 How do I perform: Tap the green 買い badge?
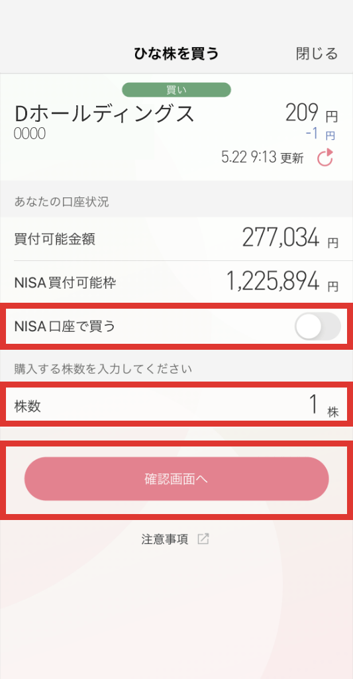[x=176, y=90]
